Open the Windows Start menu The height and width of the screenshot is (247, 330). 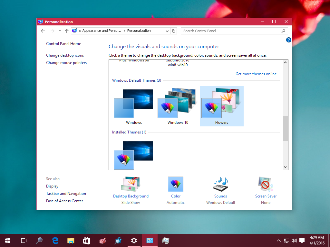click(x=8, y=241)
